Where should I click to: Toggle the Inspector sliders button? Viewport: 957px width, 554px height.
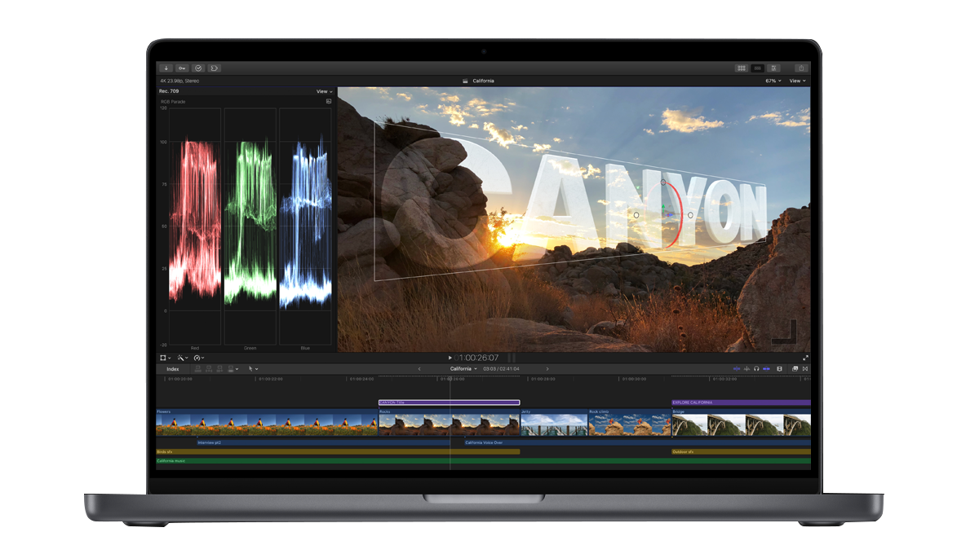coord(773,68)
